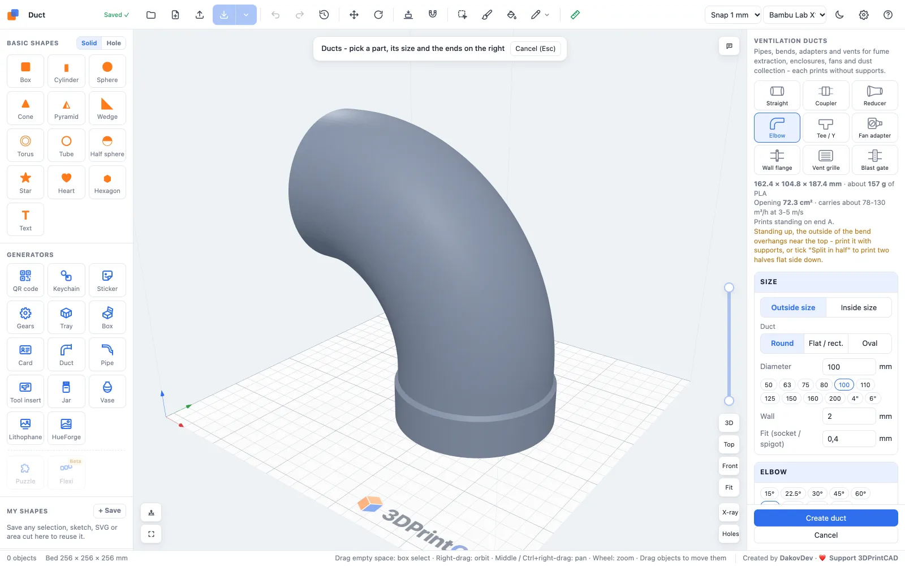Switch to the Top view
The image size is (905, 566).
(x=730, y=444)
